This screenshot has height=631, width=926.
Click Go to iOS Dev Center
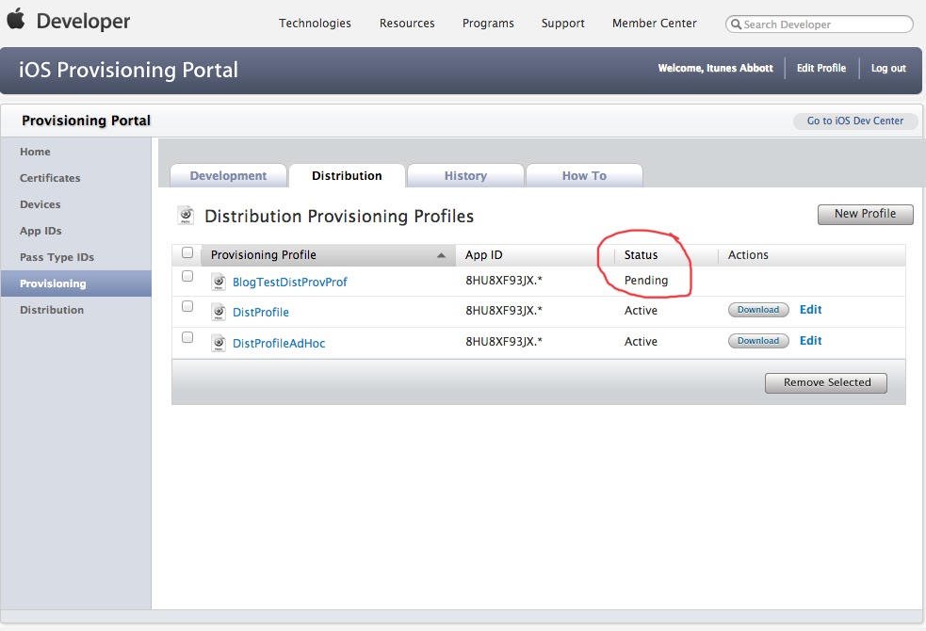click(855, 121)
